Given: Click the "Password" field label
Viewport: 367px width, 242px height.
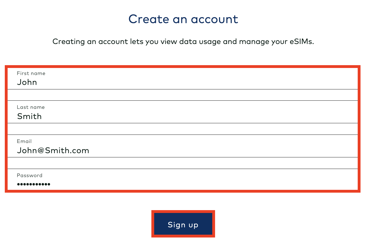Looking at the screenshot, I should pos(30,175).
